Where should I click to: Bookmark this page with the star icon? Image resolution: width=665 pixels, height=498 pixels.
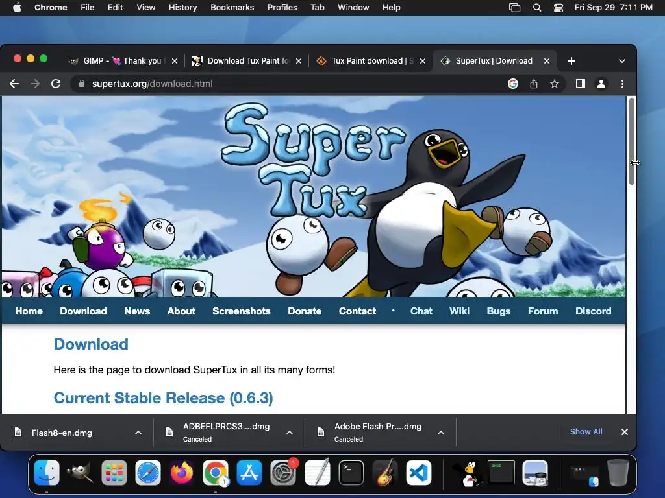tap(555, 84)
